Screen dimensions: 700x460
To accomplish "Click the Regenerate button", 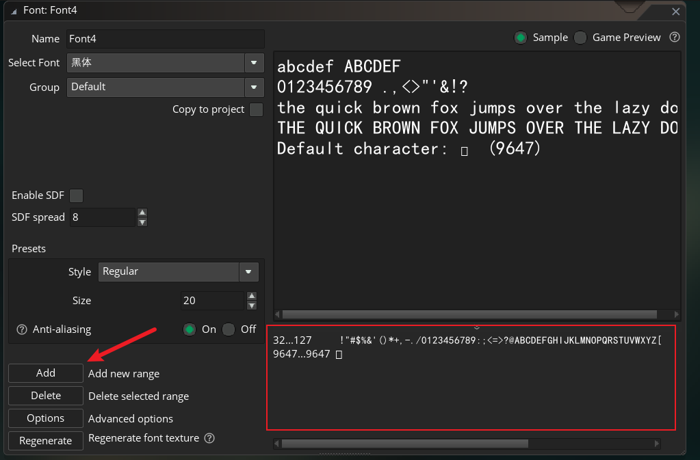I will pyautogui.click(x=45, y=441).
